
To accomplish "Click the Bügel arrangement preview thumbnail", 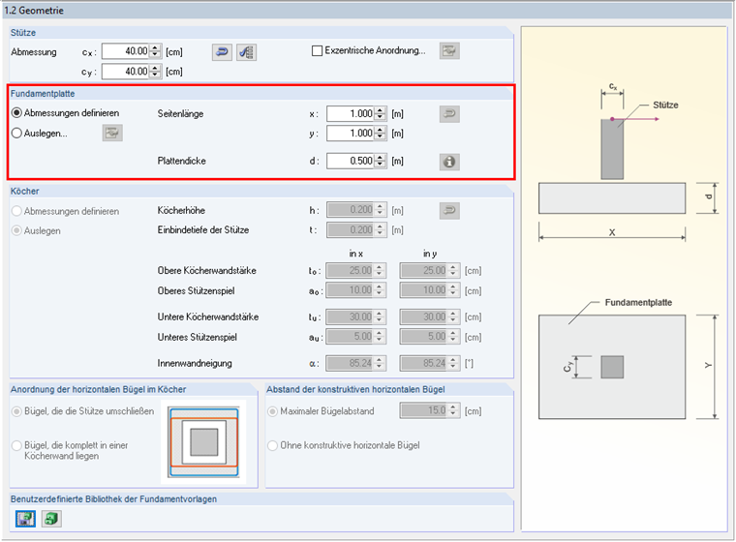I will (x=203, y=442).
